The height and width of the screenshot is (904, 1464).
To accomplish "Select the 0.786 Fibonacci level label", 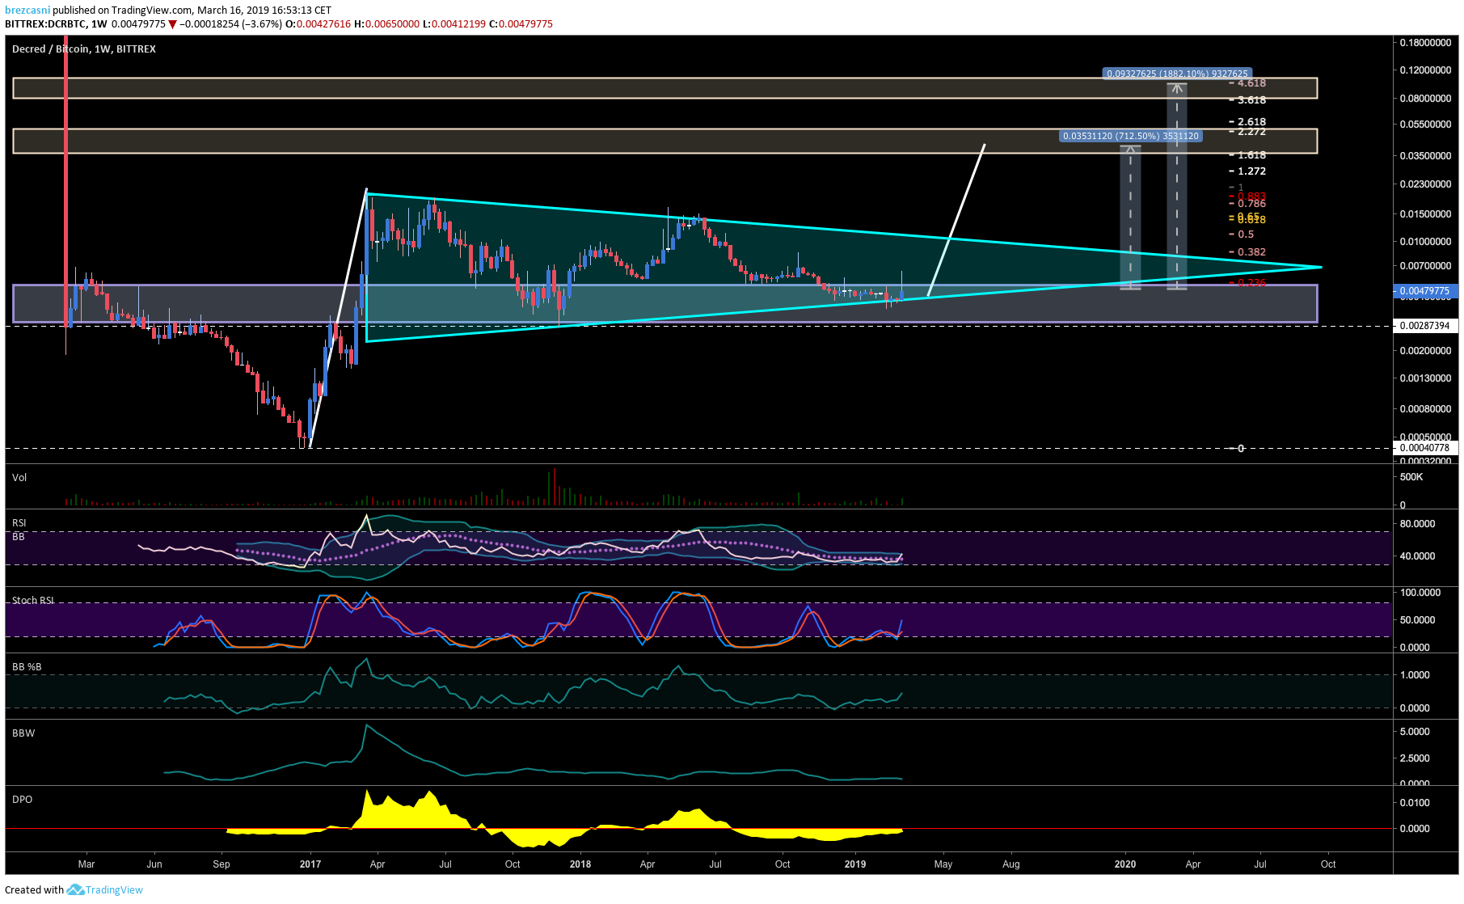I will tap(1251, 204).
